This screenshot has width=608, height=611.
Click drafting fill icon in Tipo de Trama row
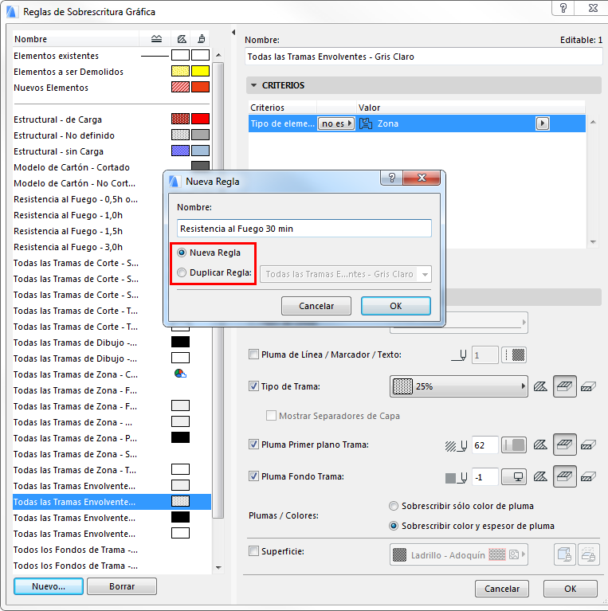[540, 386]
